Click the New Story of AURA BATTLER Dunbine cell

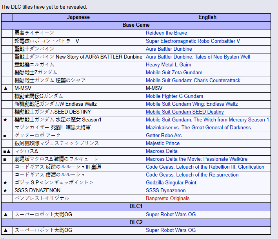pos(78,57)
